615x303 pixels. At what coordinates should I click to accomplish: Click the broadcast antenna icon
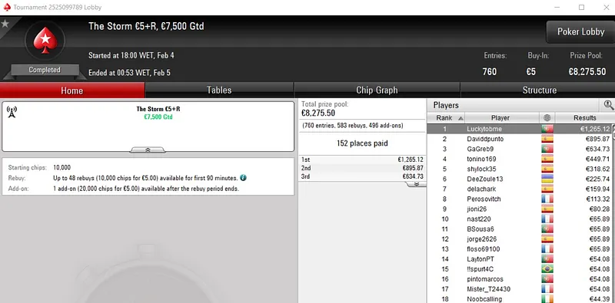(x=12, y=112)
